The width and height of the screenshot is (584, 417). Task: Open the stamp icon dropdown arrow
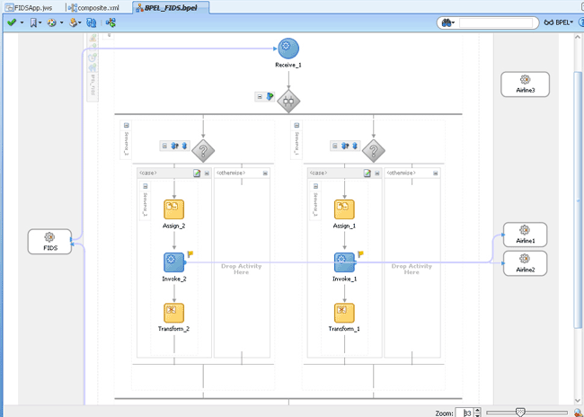coord(80,23)
